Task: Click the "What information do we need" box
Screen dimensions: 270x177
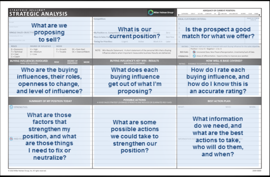Action: pos(218,136)
